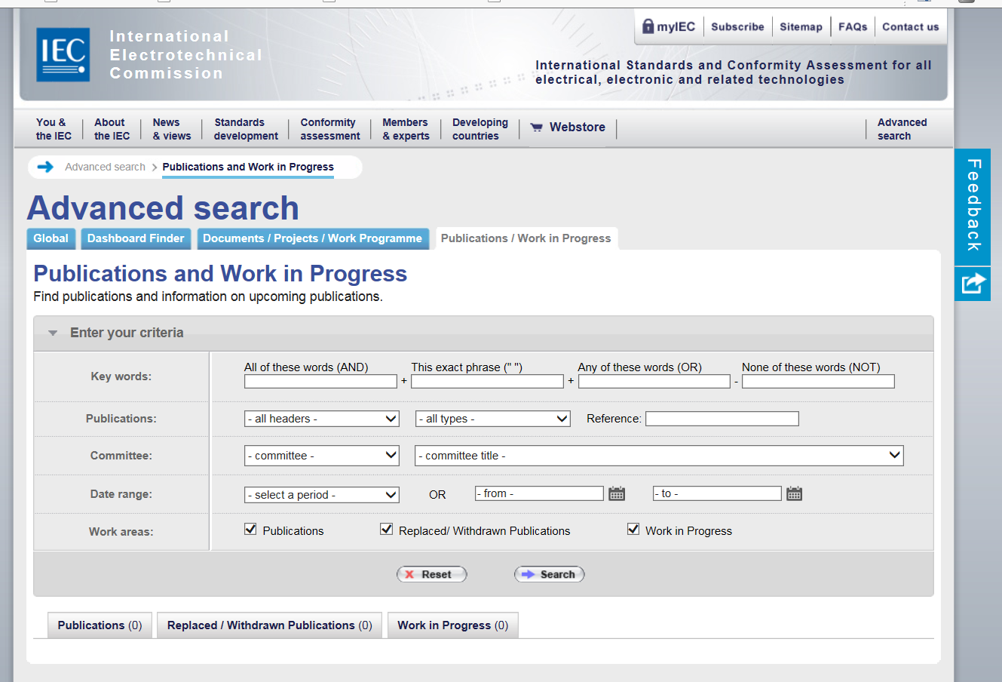The width and height of the screenshot is (1002, 682).
Task: Open the FAQs link
Action: pyautogui.click(x=853, y=26)
